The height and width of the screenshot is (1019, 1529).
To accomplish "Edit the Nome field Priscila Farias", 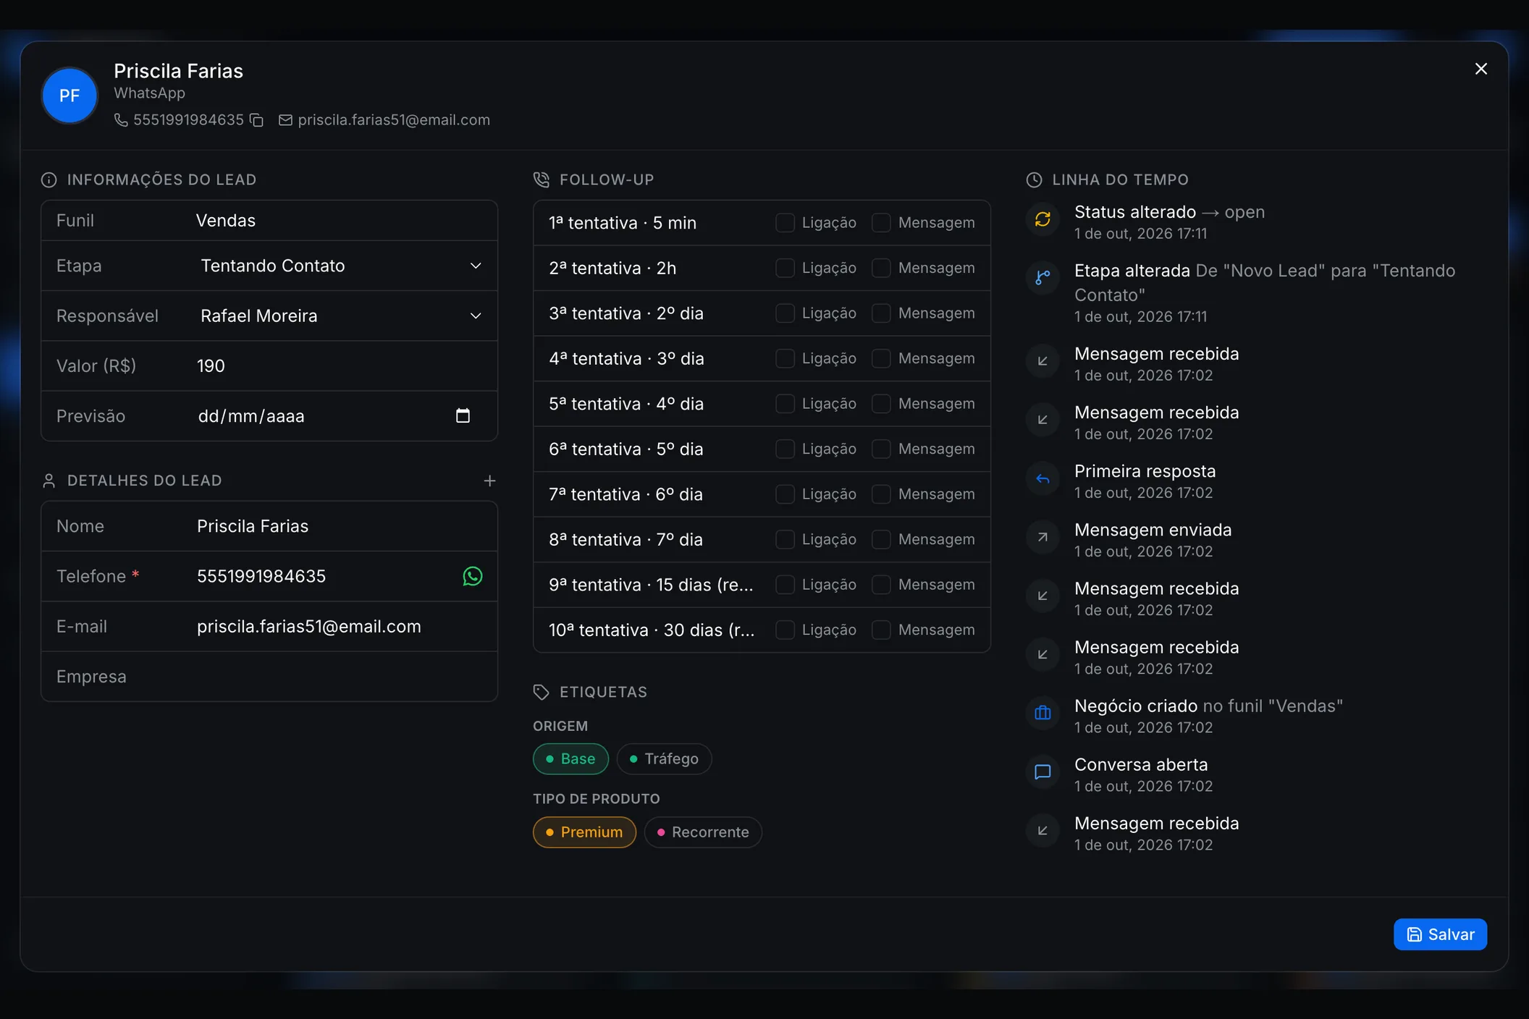I will (341, 526).
